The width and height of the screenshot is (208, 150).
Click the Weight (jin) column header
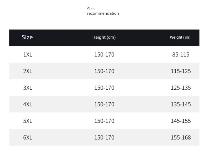tap(180, 37)
